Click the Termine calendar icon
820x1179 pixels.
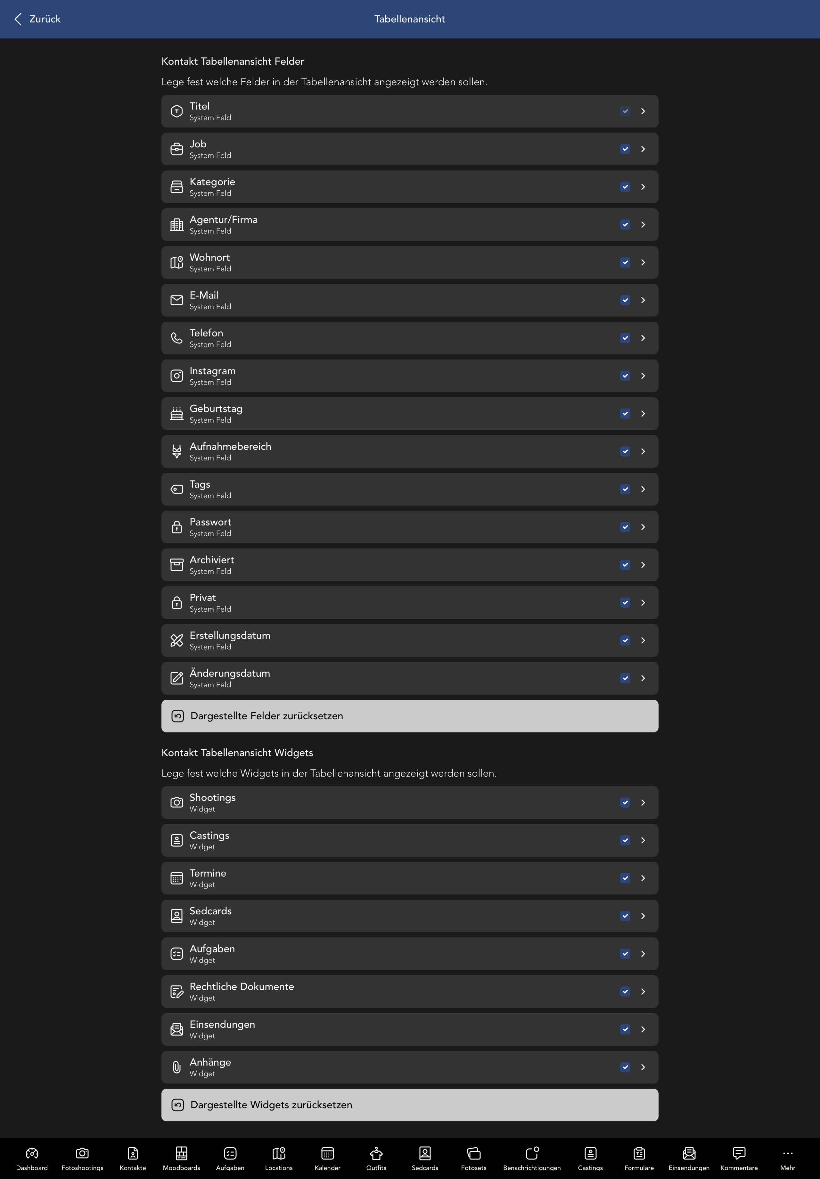[x=176, y=878]
